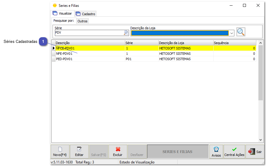Click the Novo(F4) button
This screenshot has height=167, width=267.
(x=60, y=152)
